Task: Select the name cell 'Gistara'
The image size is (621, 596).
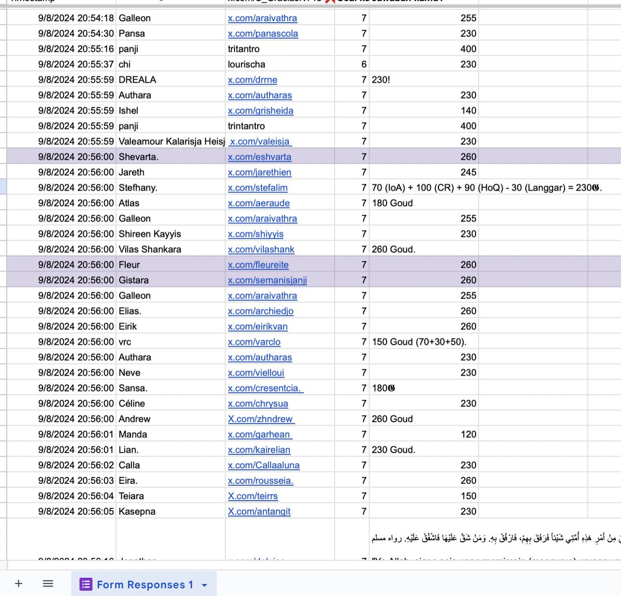Action: click(x=170, y=280)
